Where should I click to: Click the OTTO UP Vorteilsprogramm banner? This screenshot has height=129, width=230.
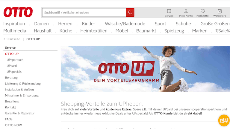tap(145, 69)
